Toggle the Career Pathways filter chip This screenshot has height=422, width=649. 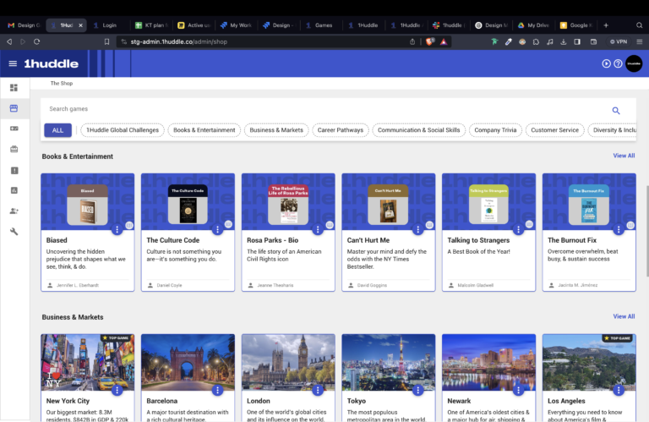(341, 130)
